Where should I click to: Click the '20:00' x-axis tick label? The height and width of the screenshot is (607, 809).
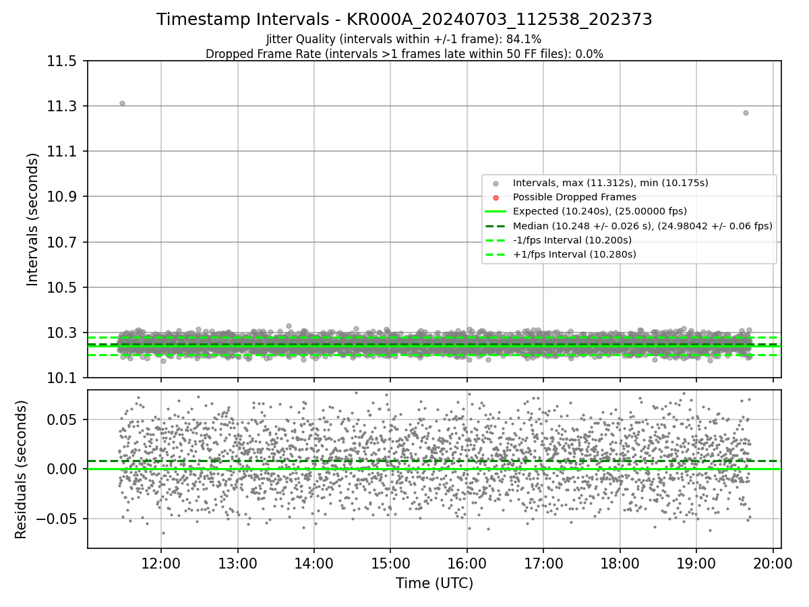click(x=773, y=564)
